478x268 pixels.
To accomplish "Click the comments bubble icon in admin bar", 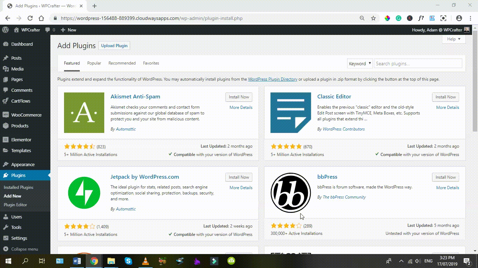I will coord(50,30).
